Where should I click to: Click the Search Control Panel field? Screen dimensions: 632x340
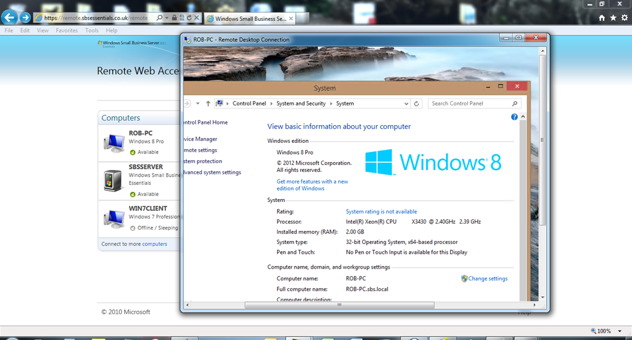click(470, 103)
